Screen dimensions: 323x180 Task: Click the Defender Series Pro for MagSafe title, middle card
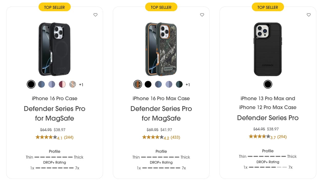[x=161, y=113]
